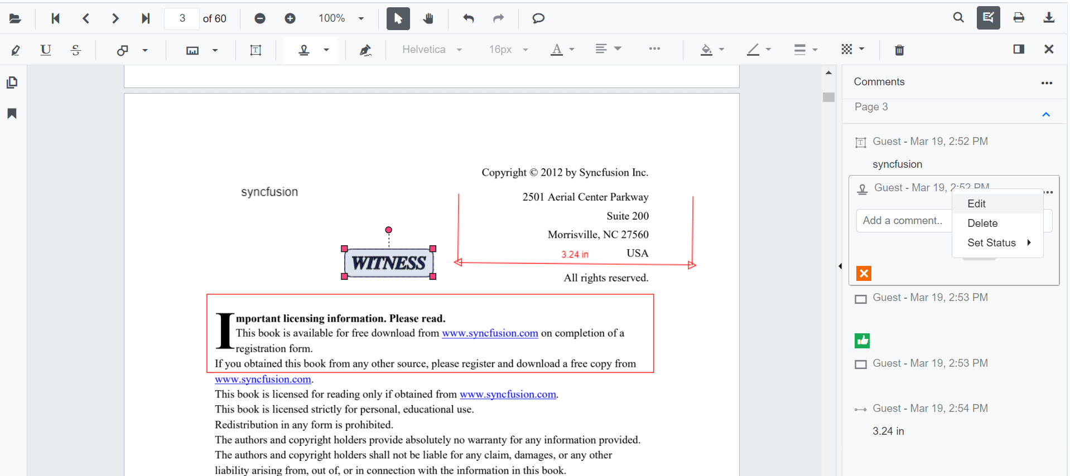Image resolution: width=1070 pixels, height=476 pixels.
Task: Choose Delete from the comment context menu
Action: coord(997,224)
